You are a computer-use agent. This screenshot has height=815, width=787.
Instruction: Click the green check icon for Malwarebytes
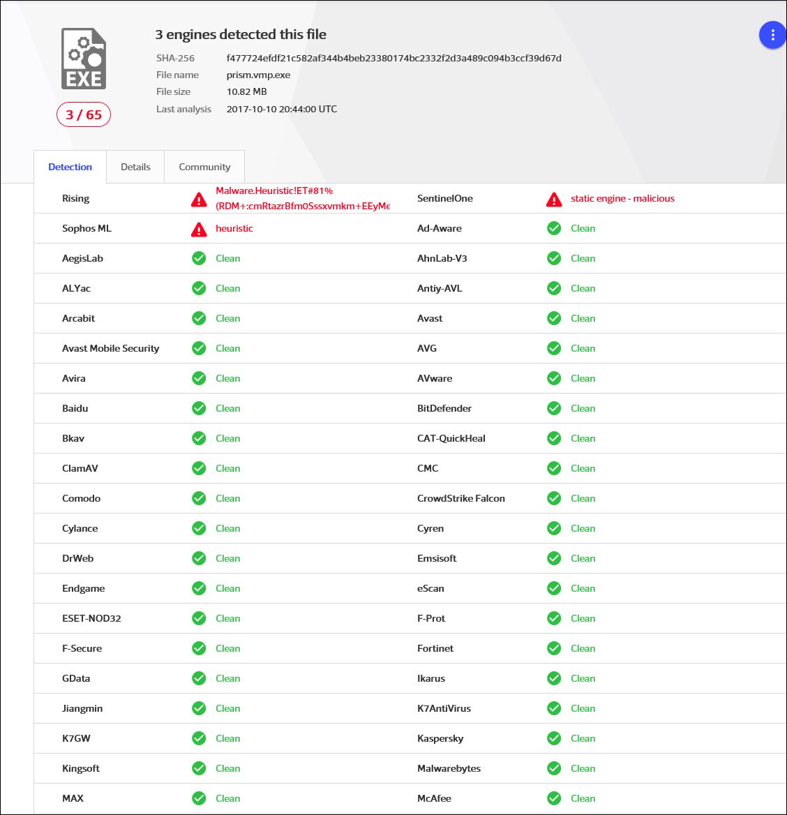point(554,768)
